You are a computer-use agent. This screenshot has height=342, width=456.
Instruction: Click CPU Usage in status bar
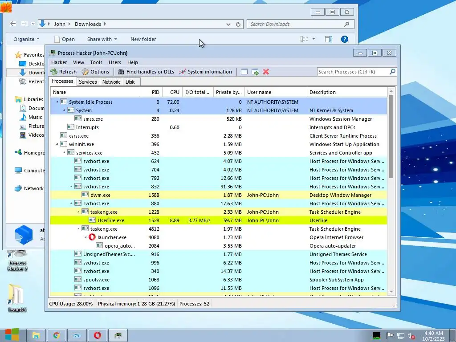pyautogui.click(x=71, y=304)
